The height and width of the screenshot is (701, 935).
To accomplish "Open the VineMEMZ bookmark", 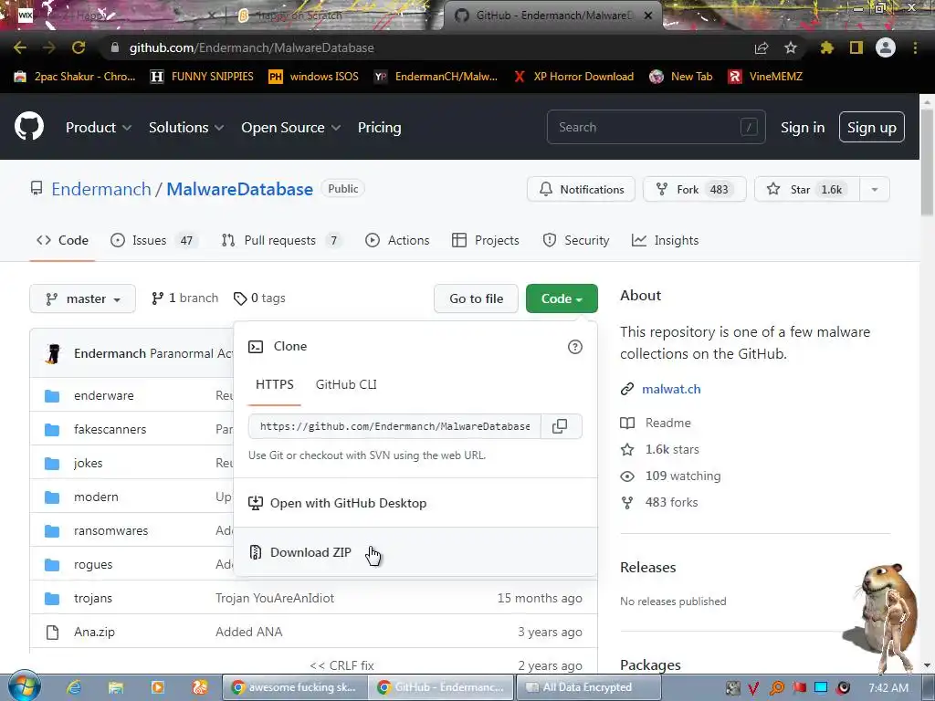I will (x=765, y=77).
